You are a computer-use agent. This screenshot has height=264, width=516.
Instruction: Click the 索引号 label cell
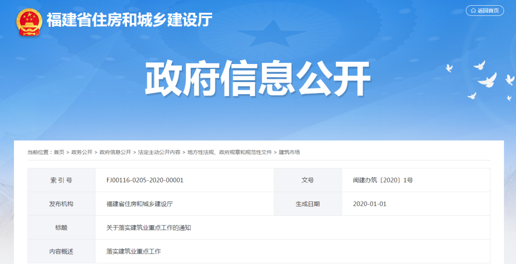pyautogui.click(x=62, y=180)
